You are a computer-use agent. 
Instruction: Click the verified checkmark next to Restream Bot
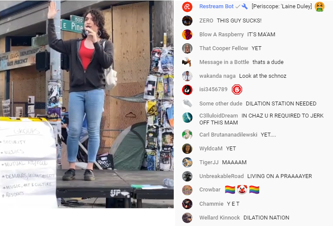coord(238,6)
